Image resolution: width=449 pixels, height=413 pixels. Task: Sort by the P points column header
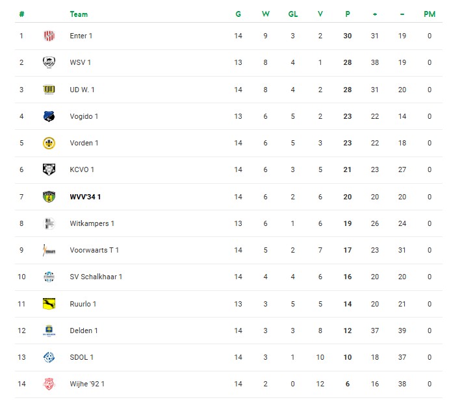348,14
